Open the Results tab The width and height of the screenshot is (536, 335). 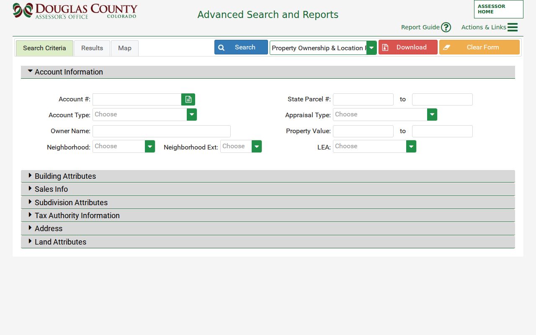pyautogui.click(x=92, y=48)
